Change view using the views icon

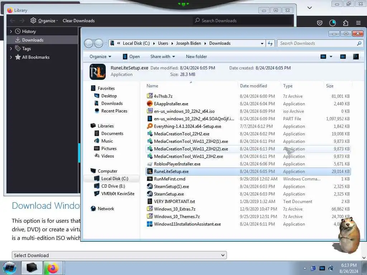coord(323,57)
